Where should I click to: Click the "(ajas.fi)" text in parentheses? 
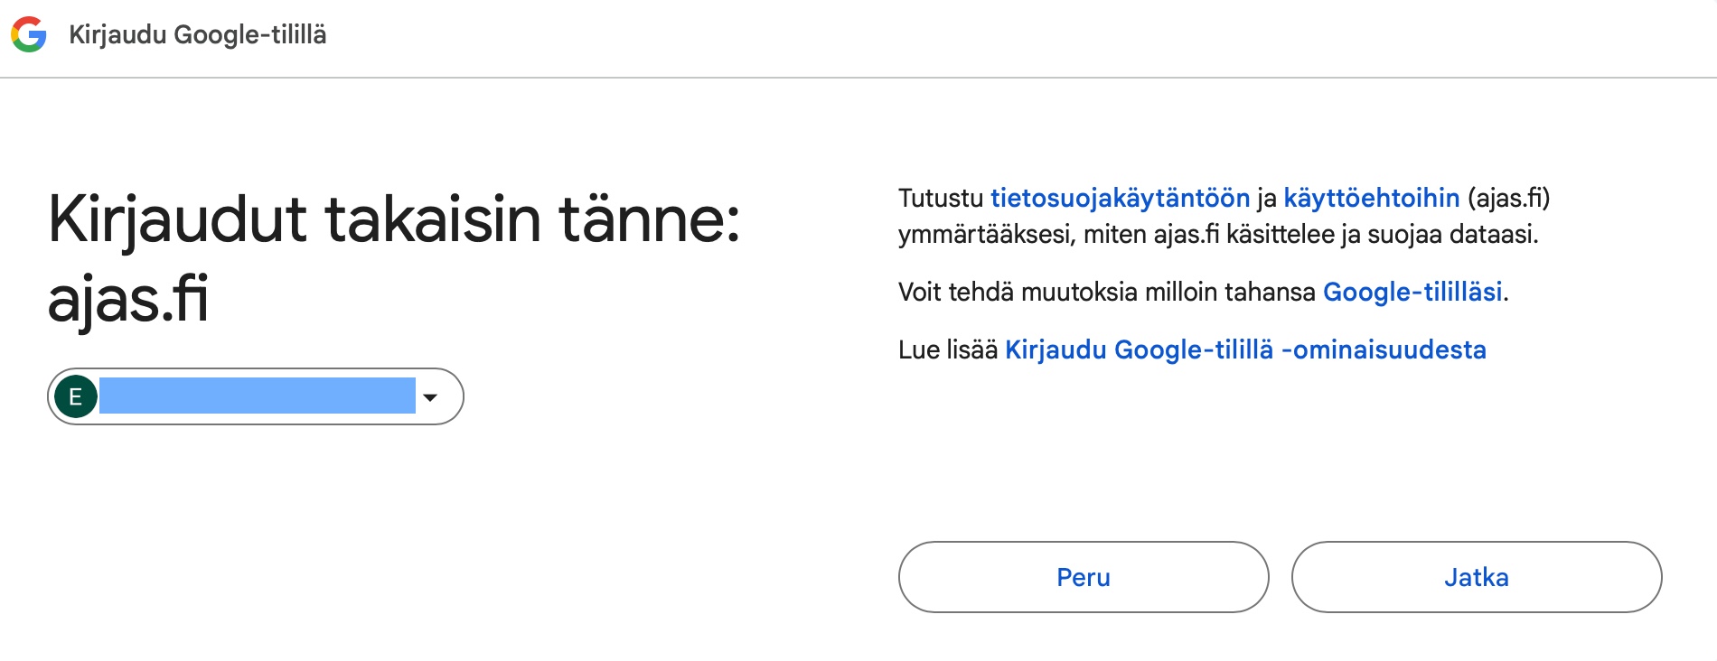[x=1508, y=198]
